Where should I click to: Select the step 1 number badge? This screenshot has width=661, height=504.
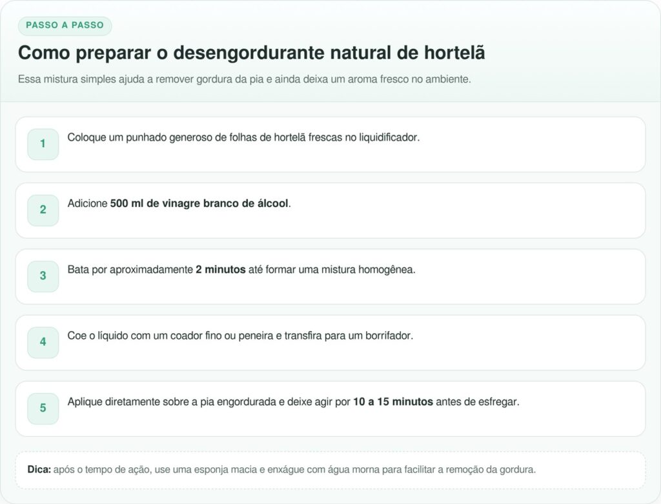coord(43,144)
